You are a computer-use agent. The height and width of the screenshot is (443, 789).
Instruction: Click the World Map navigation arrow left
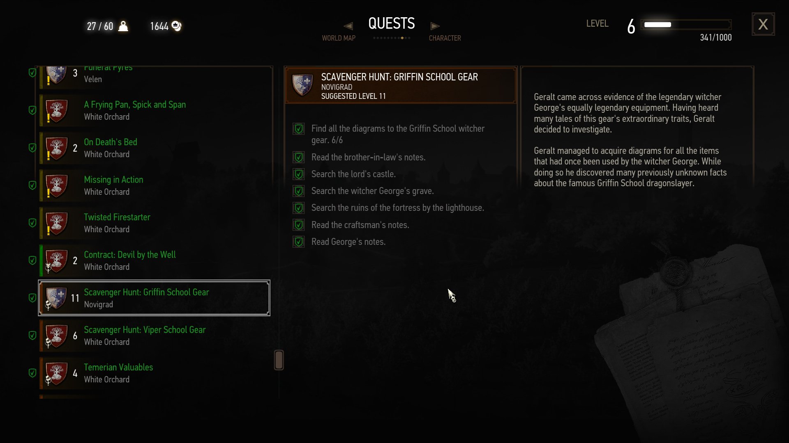(347, 26)
